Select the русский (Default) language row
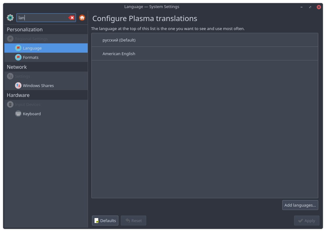 205,40
